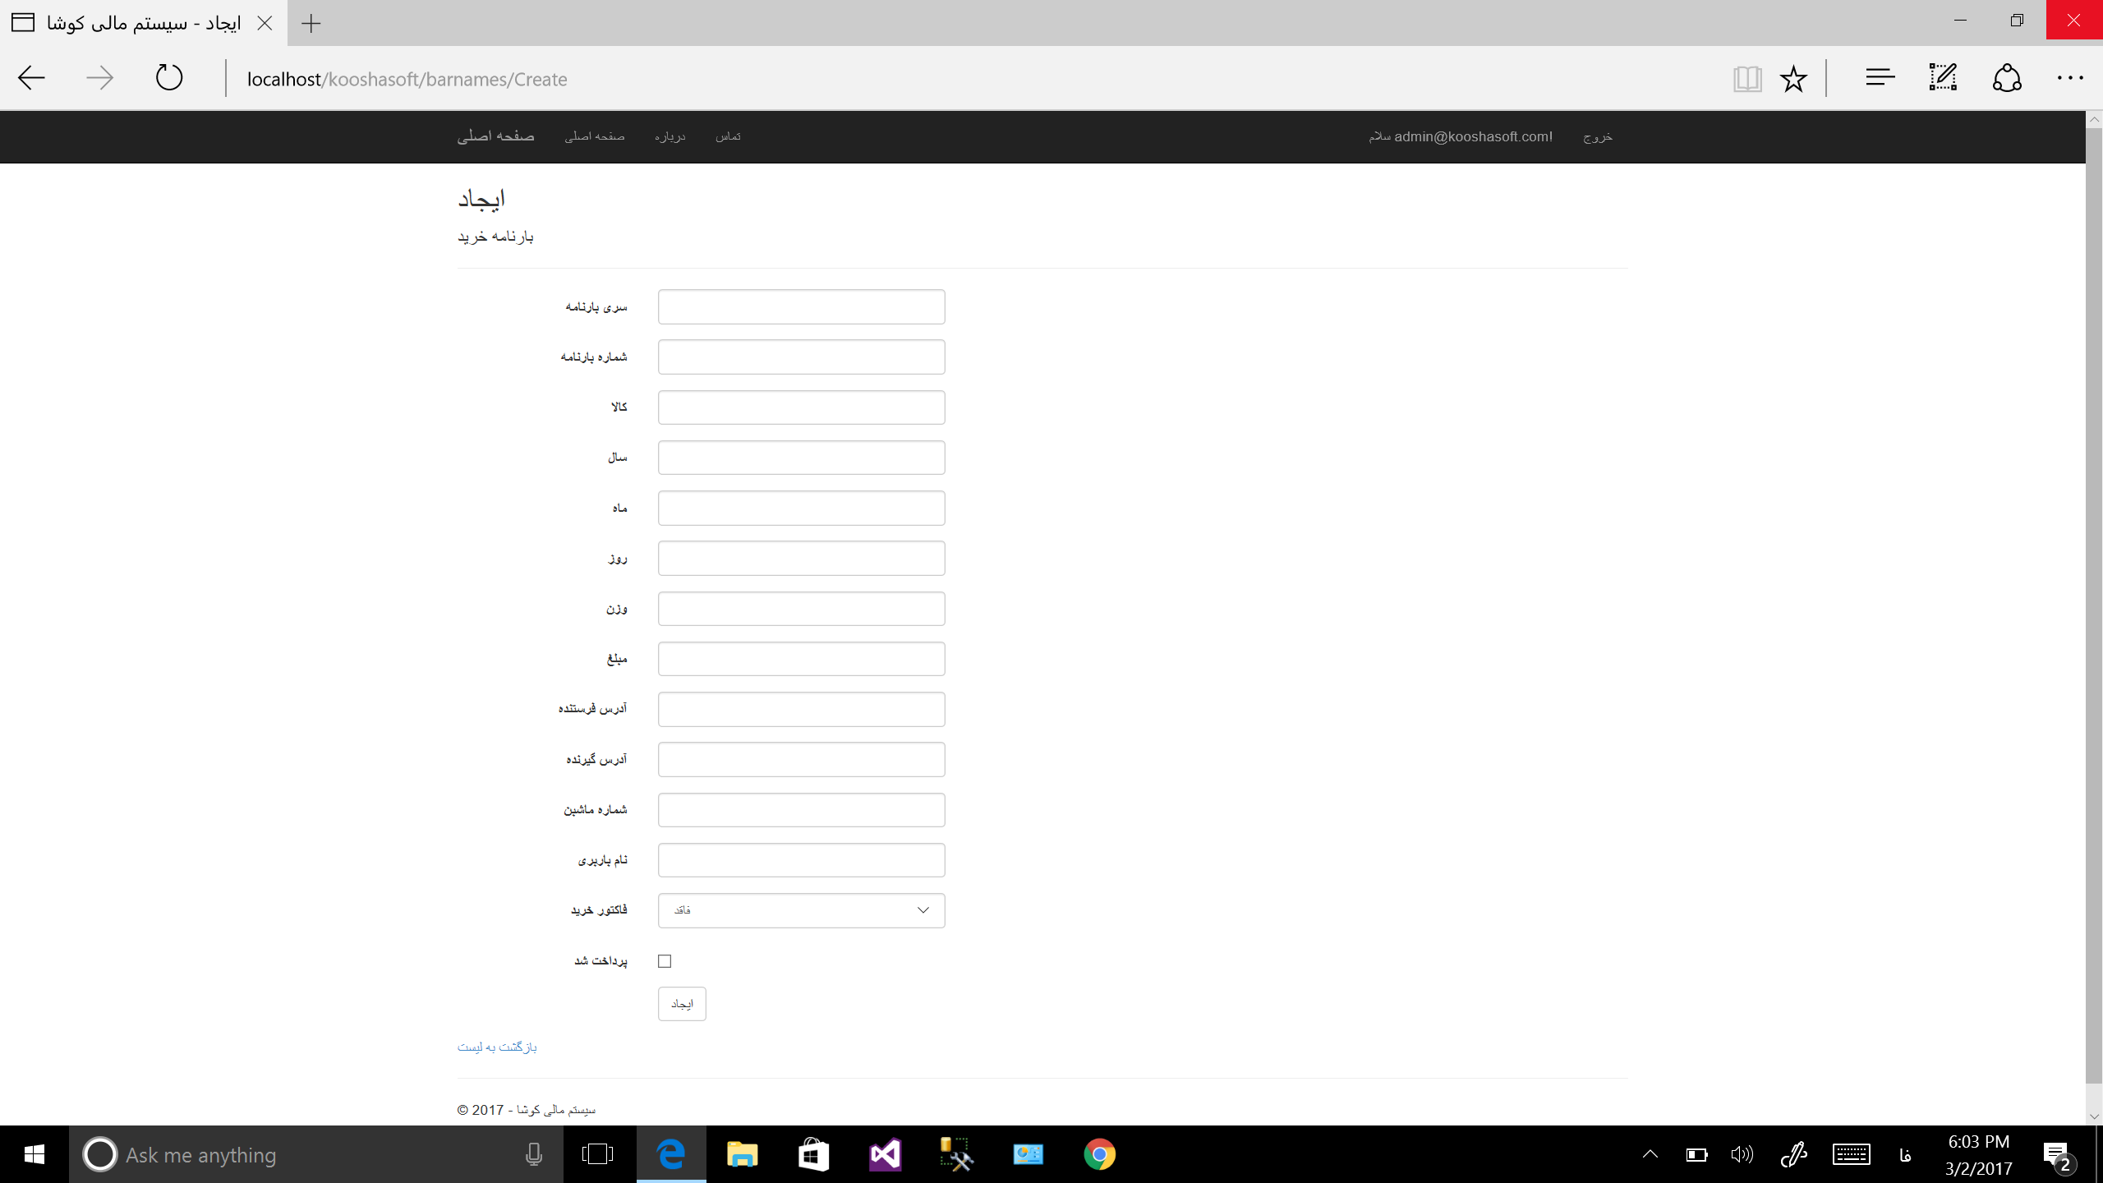
Task: Focus the سری بارنامه input field
Action: pyautogui.click(x=801, y=306)
